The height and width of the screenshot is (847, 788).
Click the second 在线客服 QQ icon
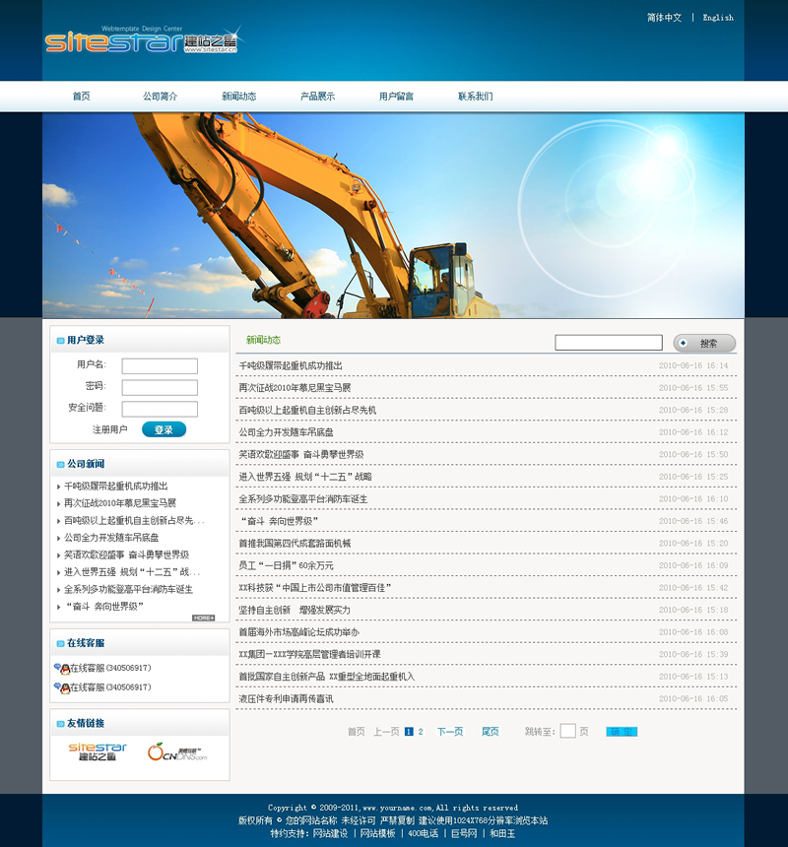(61, 687)
